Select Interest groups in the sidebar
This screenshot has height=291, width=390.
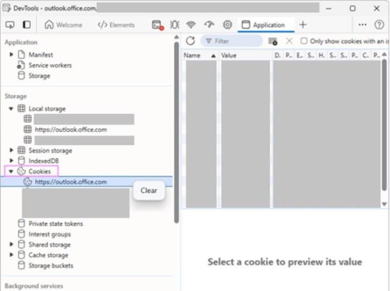click(x=49, y=234)
